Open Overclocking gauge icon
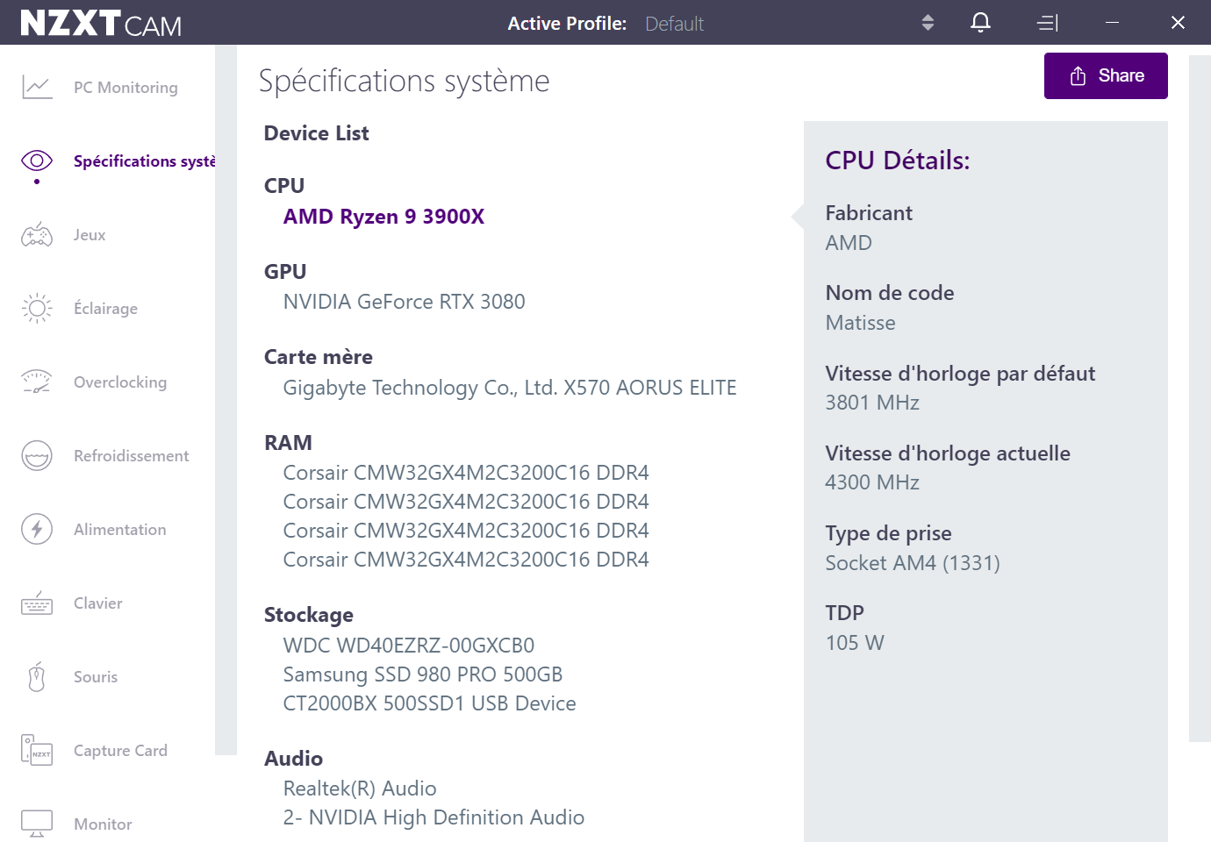Image resolution: width=1211 pixels, height=842 pixels. 37,382
